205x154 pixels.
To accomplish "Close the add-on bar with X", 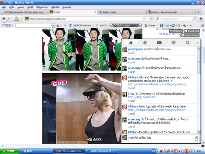I will (x=3, y=146).
